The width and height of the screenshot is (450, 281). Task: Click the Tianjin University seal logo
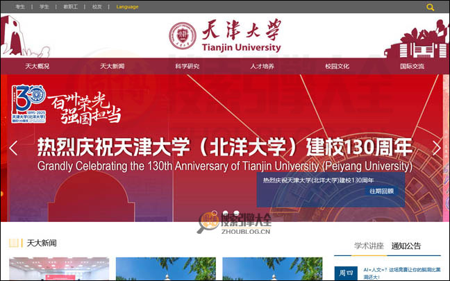pos(183,36)
